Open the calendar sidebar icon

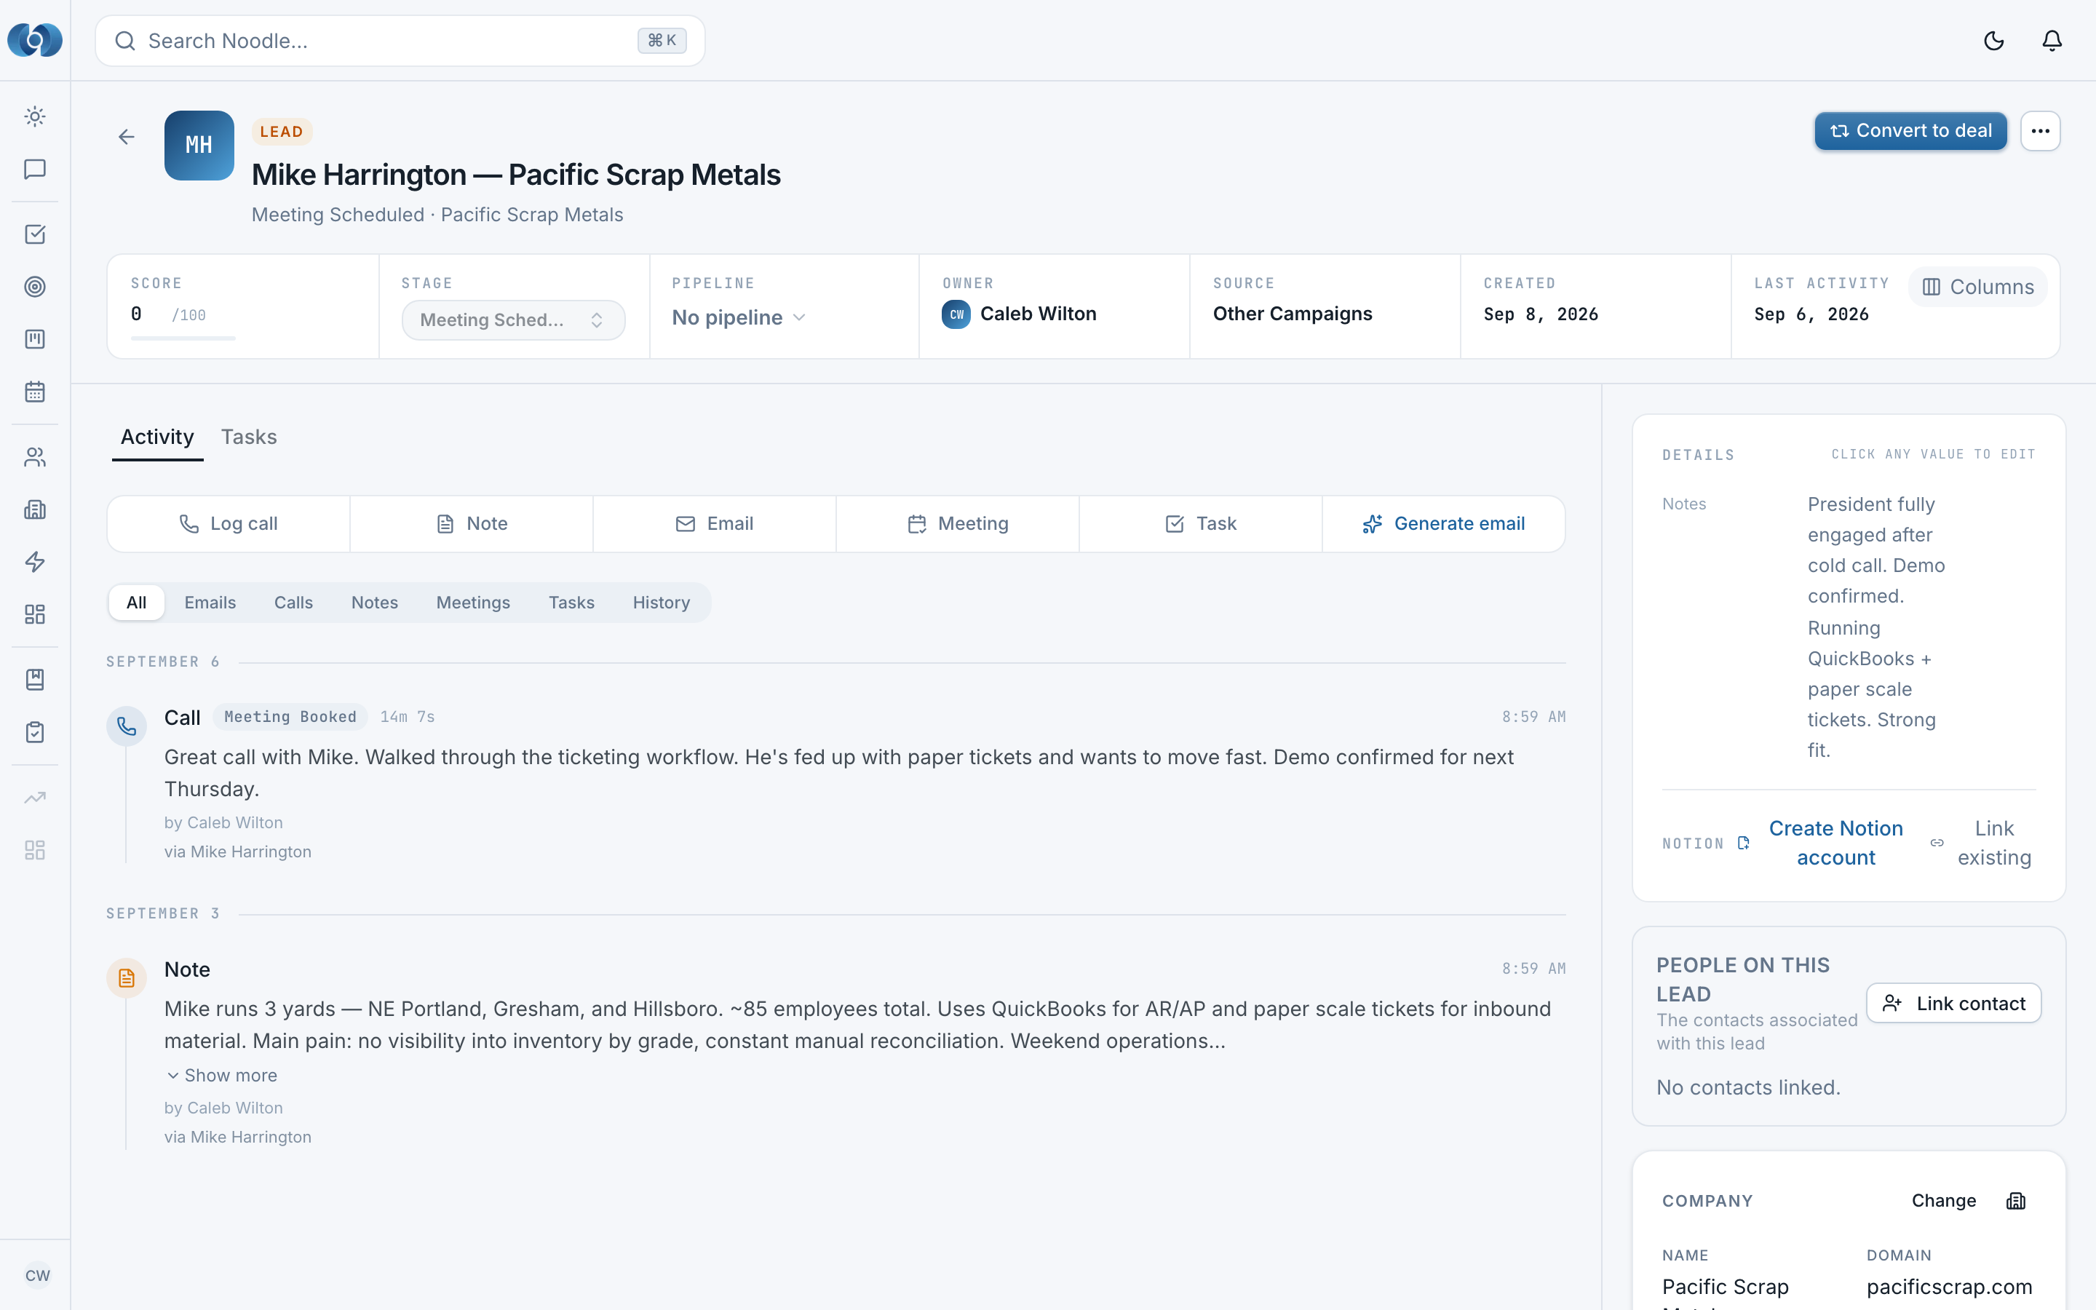pos(35,392)
